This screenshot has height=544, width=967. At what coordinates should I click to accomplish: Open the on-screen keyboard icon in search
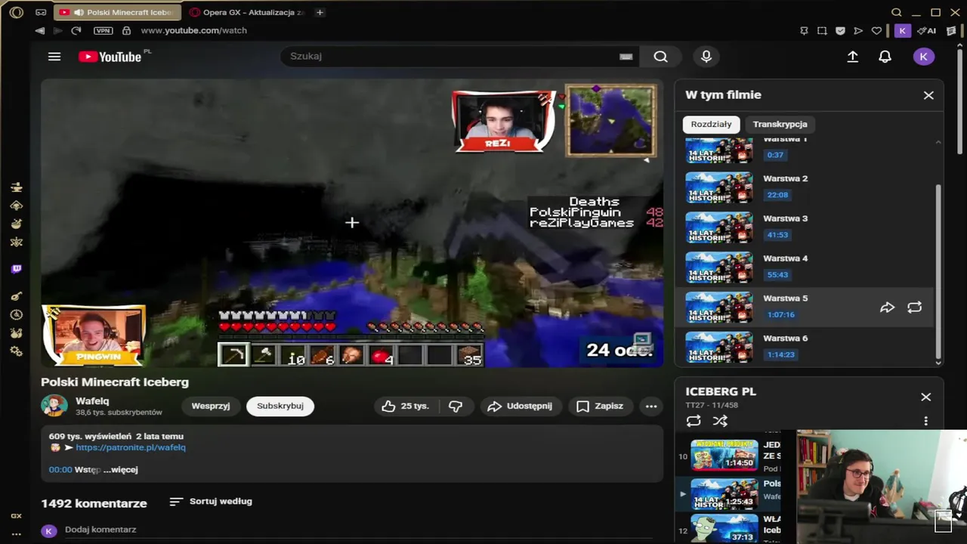[x=626, y=57]
